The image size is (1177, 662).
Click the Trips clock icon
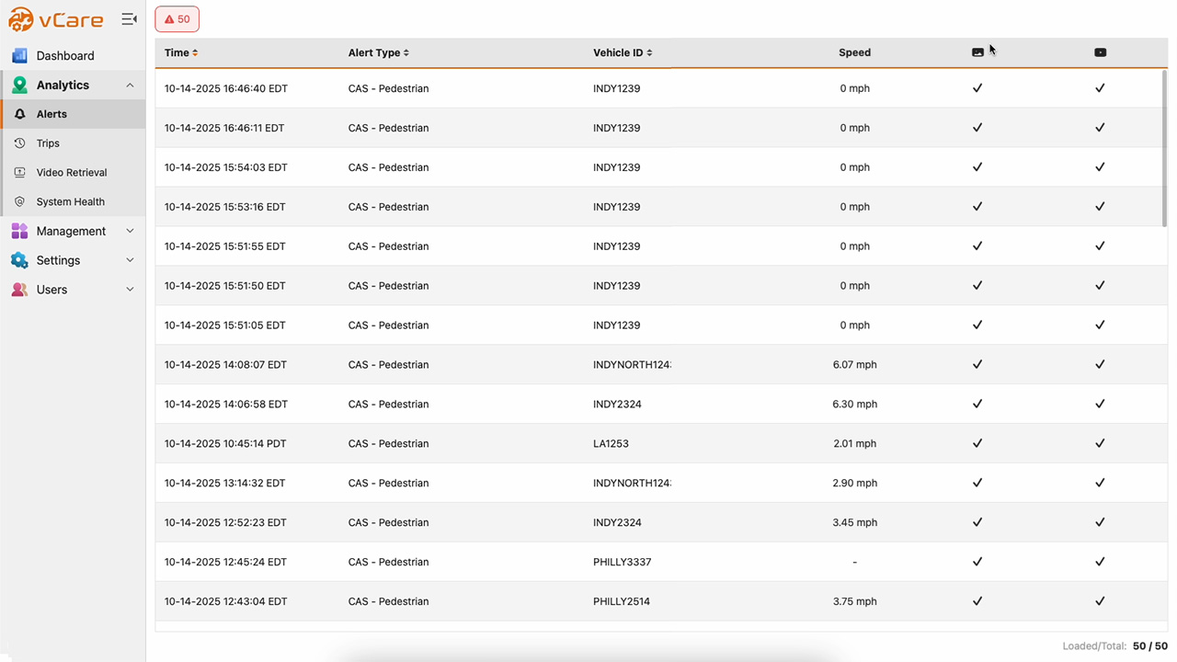coord(19,143)
